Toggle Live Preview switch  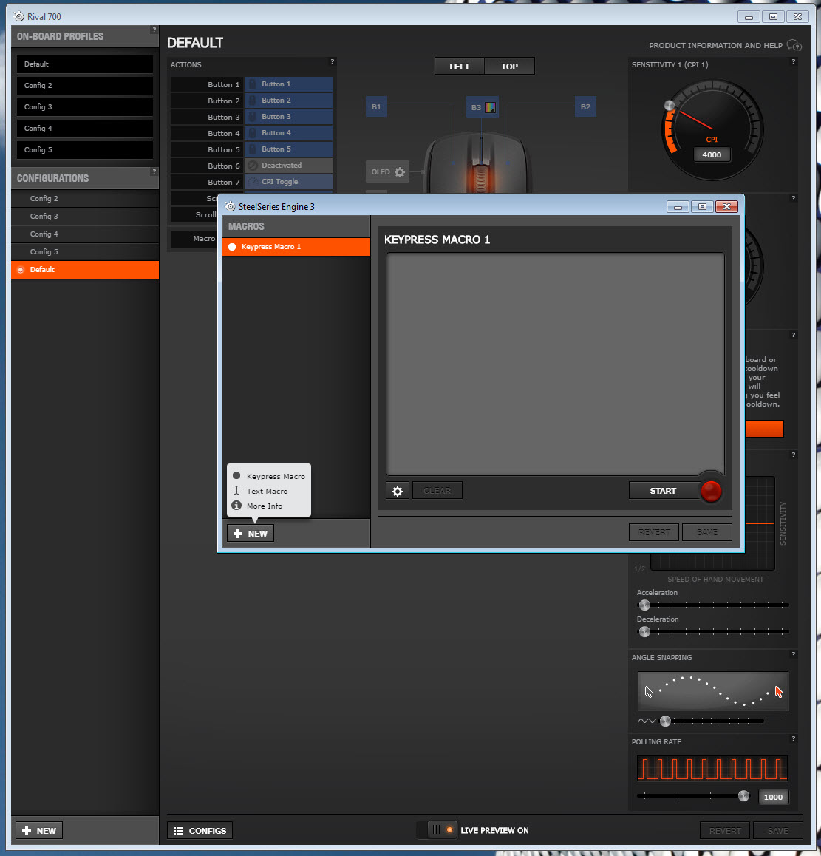tap(437, 830)
